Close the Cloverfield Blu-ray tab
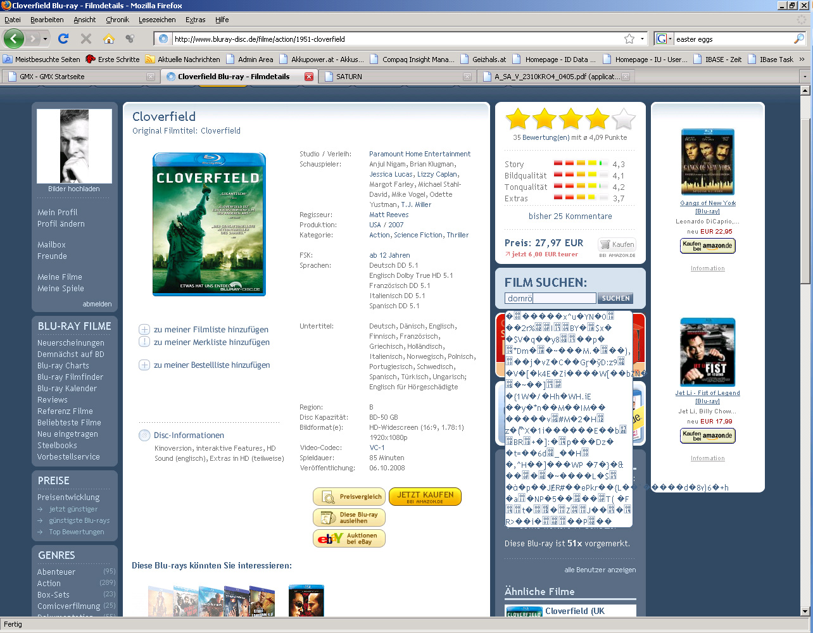Screen dimensions: 813x633 pyautogui.click(x=309, y=77)
